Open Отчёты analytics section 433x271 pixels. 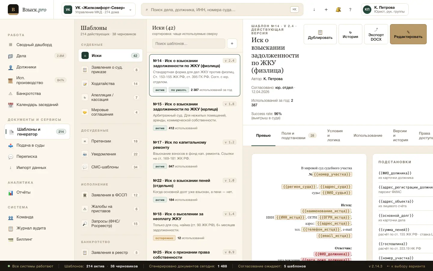[37, 192]
